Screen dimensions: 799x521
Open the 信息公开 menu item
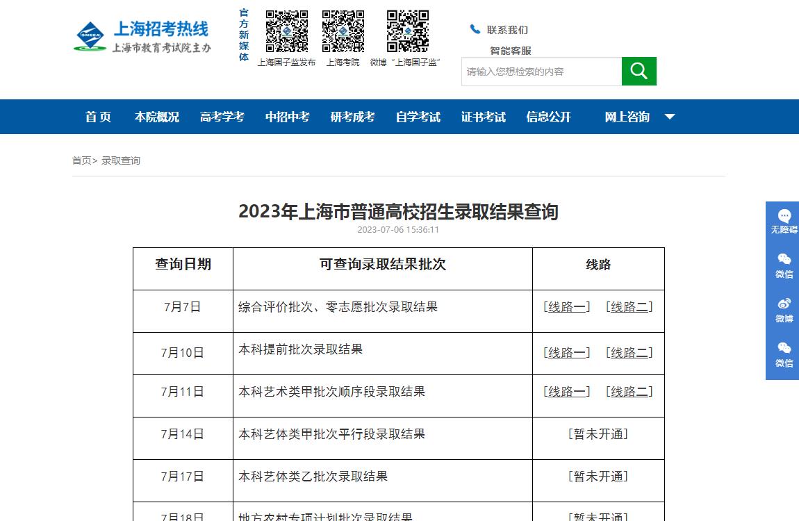[x=549, y=117]
